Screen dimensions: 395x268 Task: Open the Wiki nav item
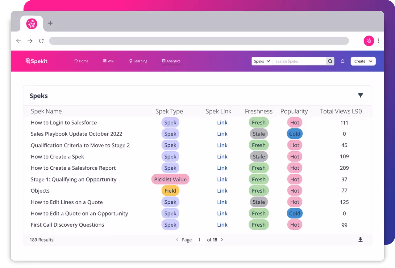point(109,61)
